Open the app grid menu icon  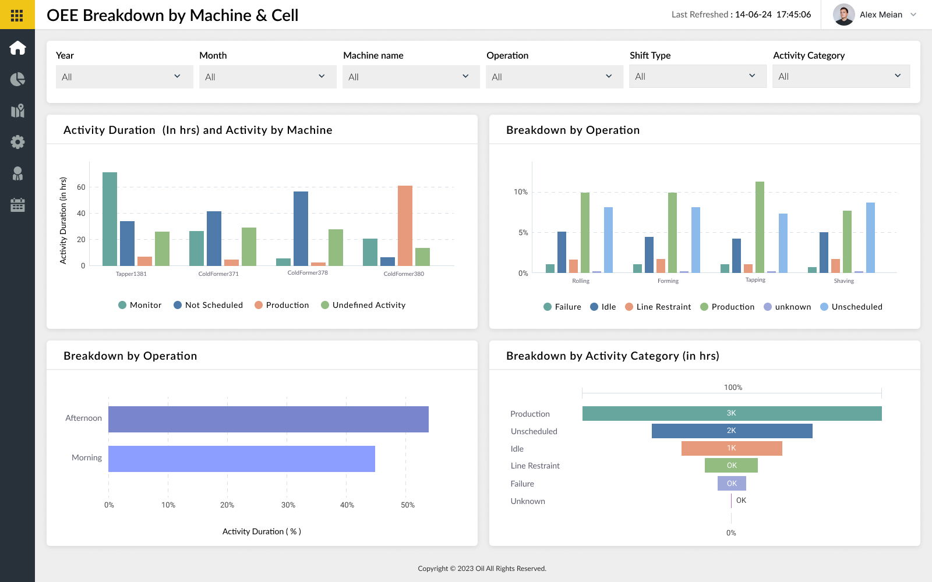[x=17, y=15]
